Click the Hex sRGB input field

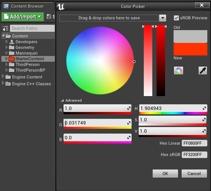pyautogui.click(x=195, y=155)
